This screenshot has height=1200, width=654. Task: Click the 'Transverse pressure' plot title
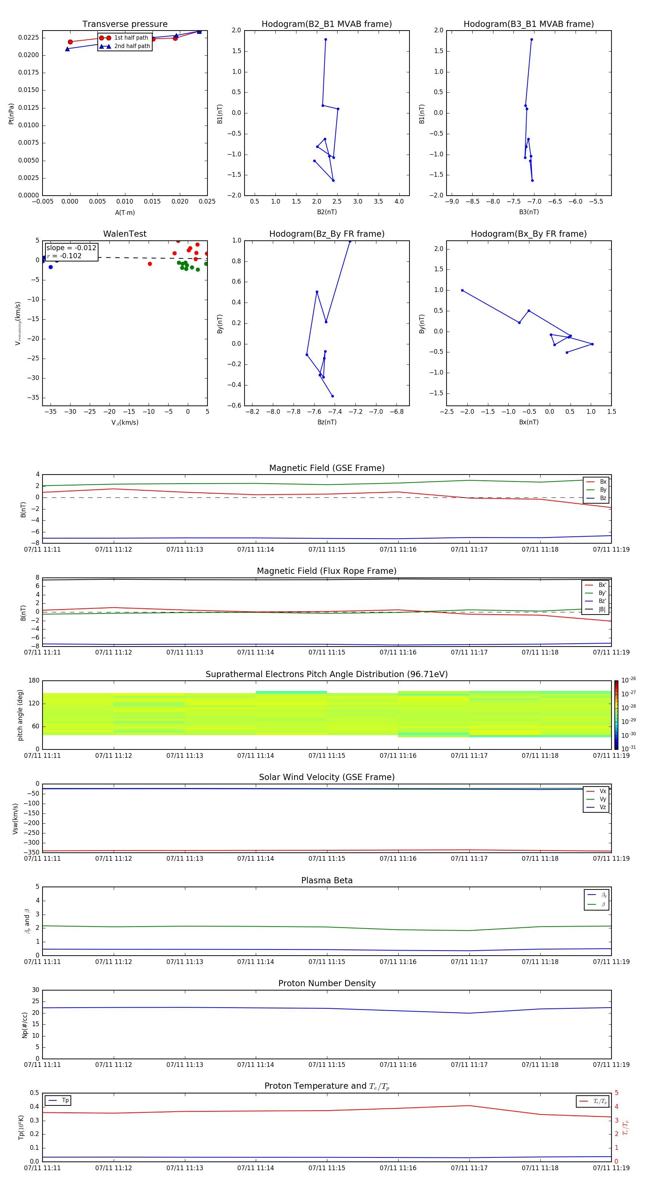(125, 24)
